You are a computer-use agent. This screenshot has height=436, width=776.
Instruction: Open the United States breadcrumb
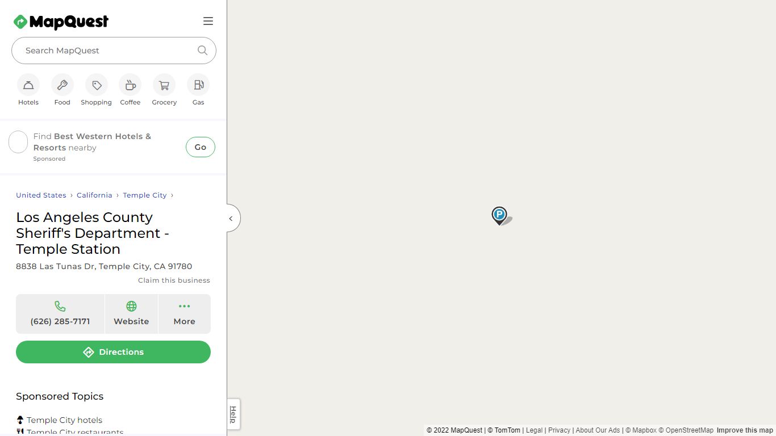[x=41, y=195]
